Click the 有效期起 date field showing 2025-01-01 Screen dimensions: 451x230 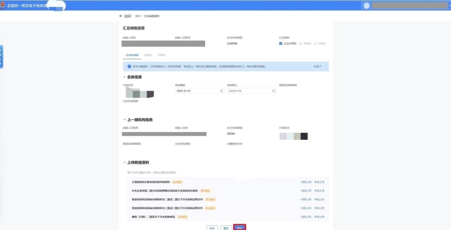[x=200, y=91]
